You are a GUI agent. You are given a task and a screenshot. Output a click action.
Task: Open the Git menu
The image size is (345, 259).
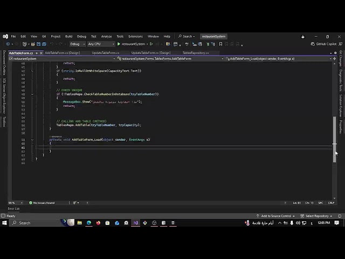(x=44, y=36)
